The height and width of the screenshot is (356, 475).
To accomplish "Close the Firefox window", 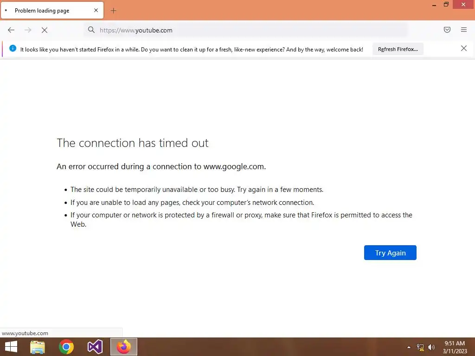I will click(x=463, y=5).
